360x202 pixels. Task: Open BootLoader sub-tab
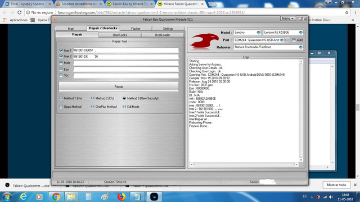click(163, 35)
